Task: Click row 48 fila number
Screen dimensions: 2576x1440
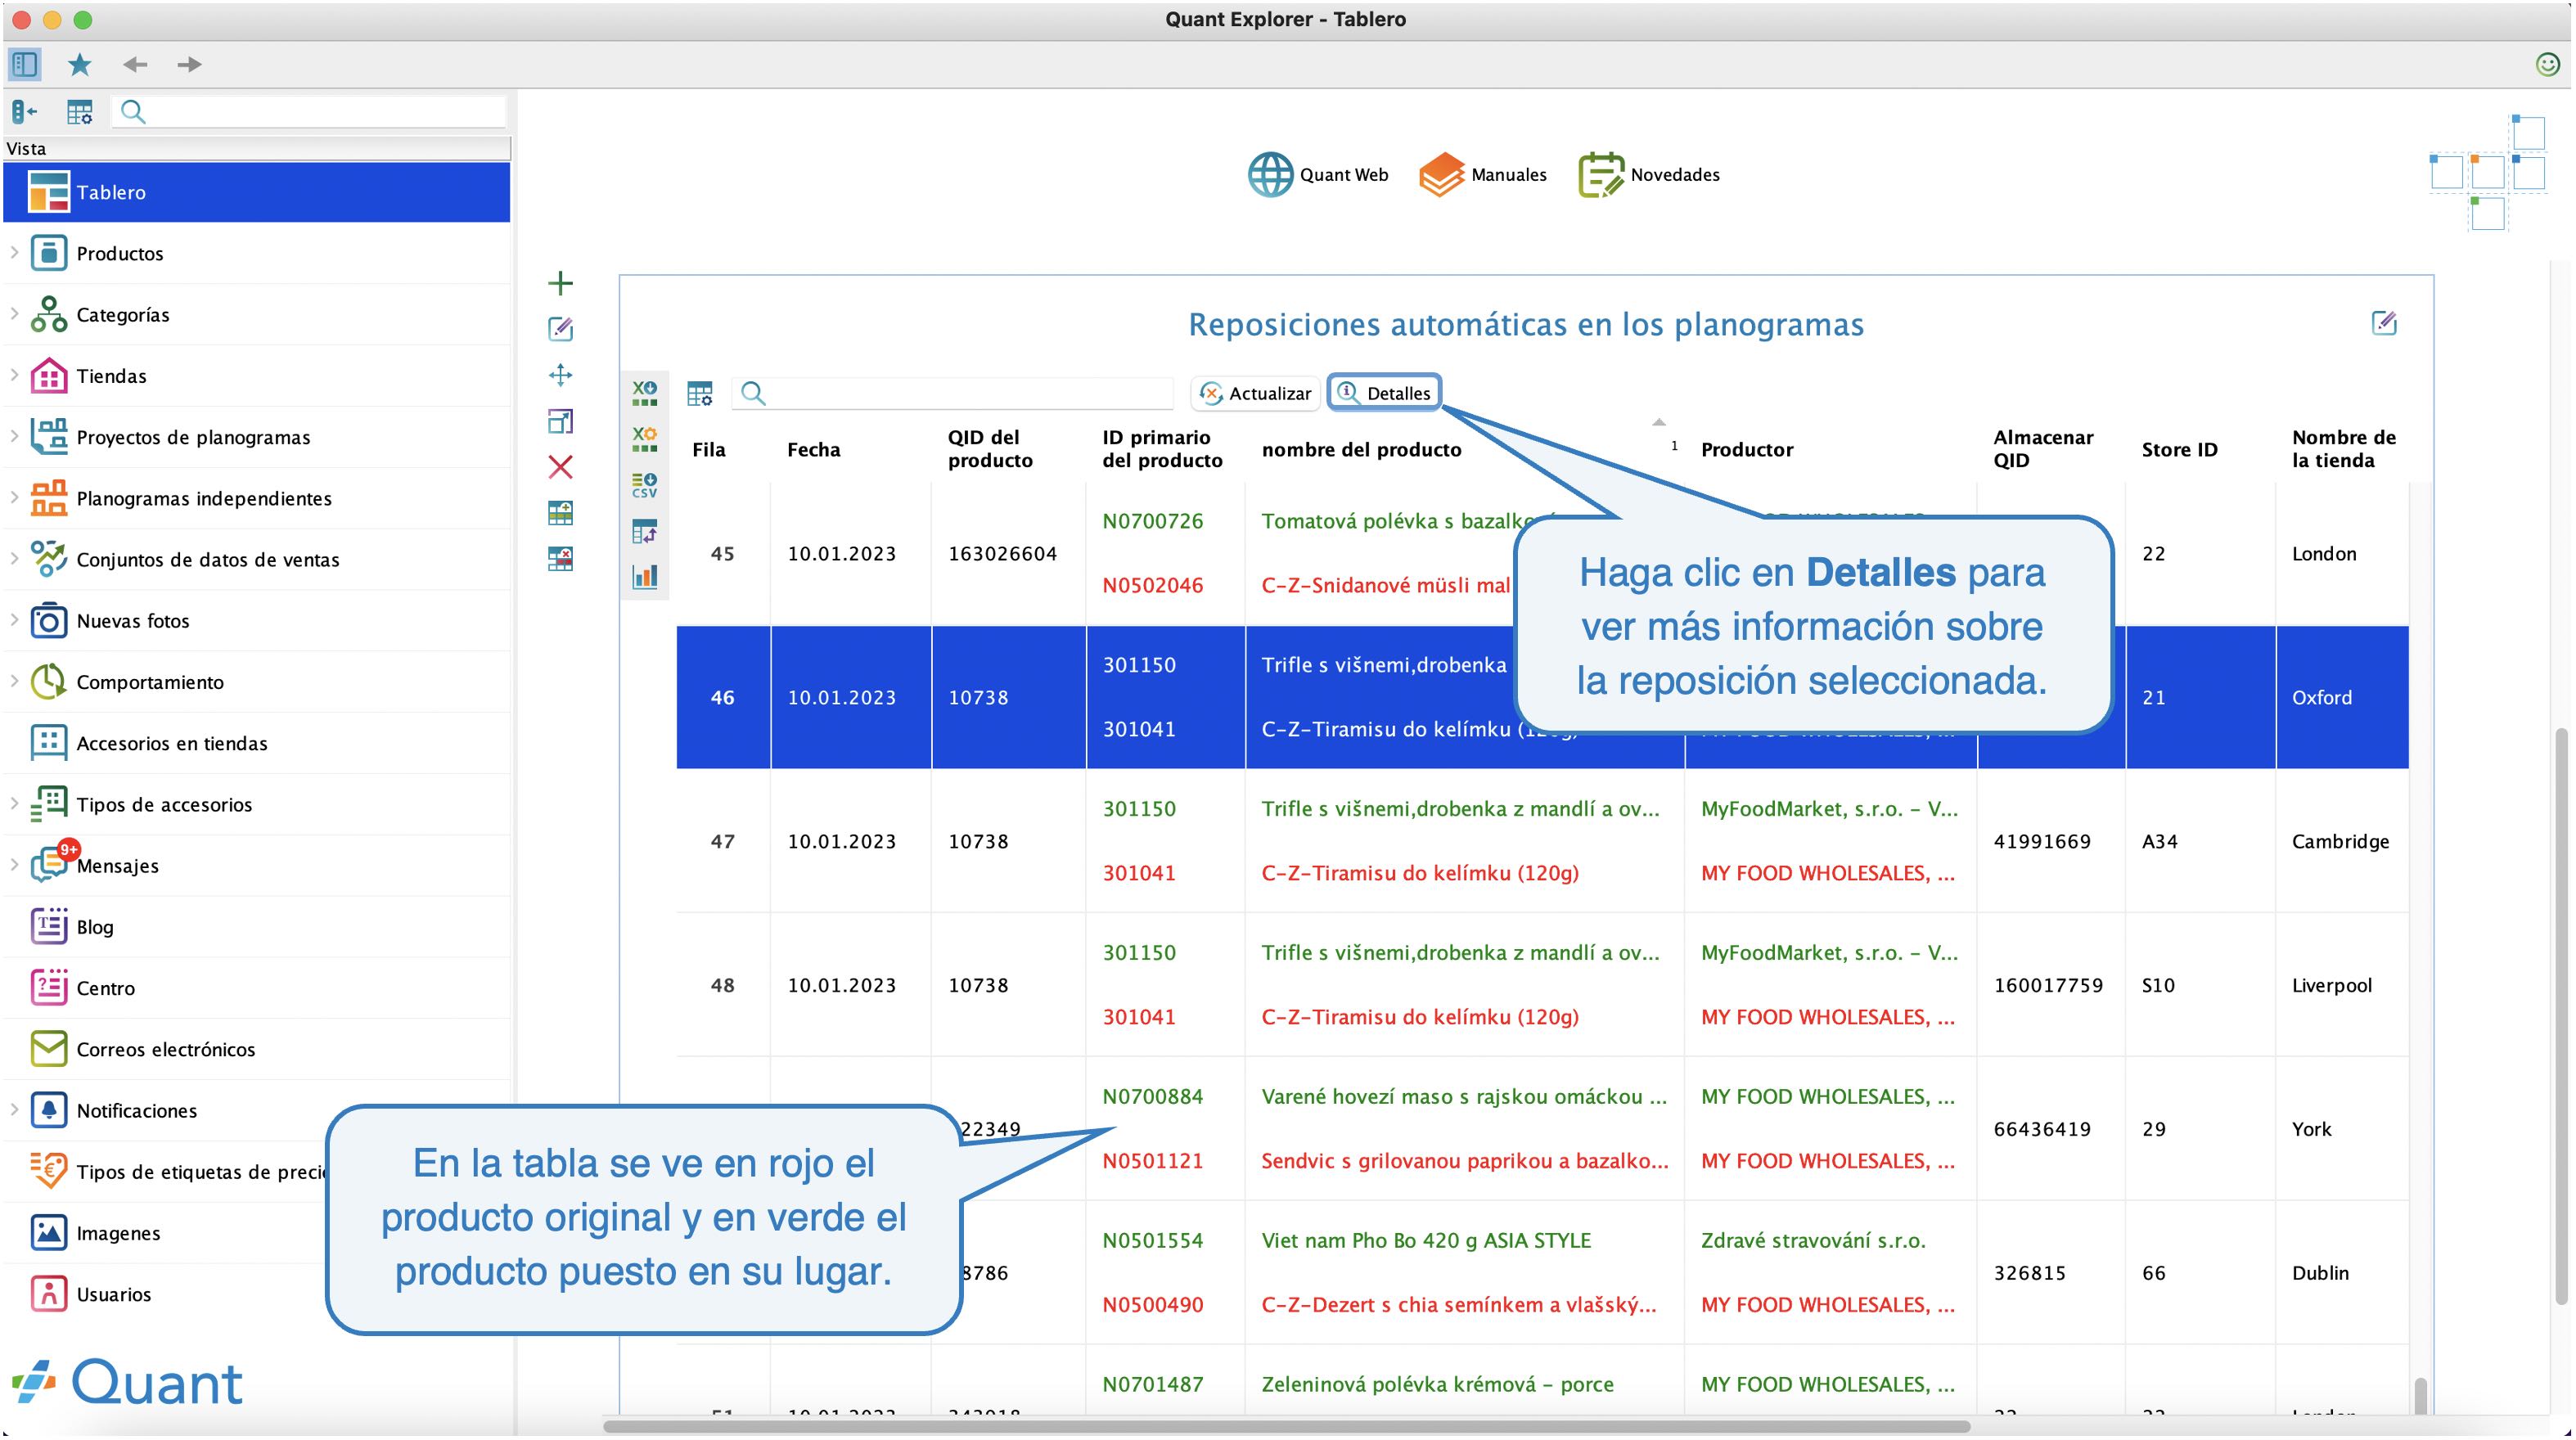Action: coord(722,985)
